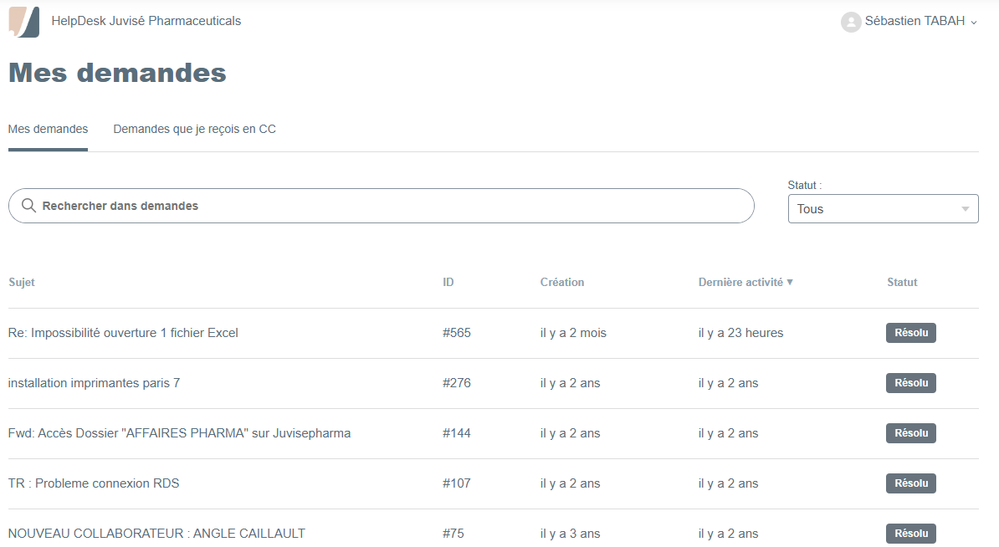Expand the Statut filter dropdown
This screenshot has height=547, width=999.
click(x=883, y=209)
